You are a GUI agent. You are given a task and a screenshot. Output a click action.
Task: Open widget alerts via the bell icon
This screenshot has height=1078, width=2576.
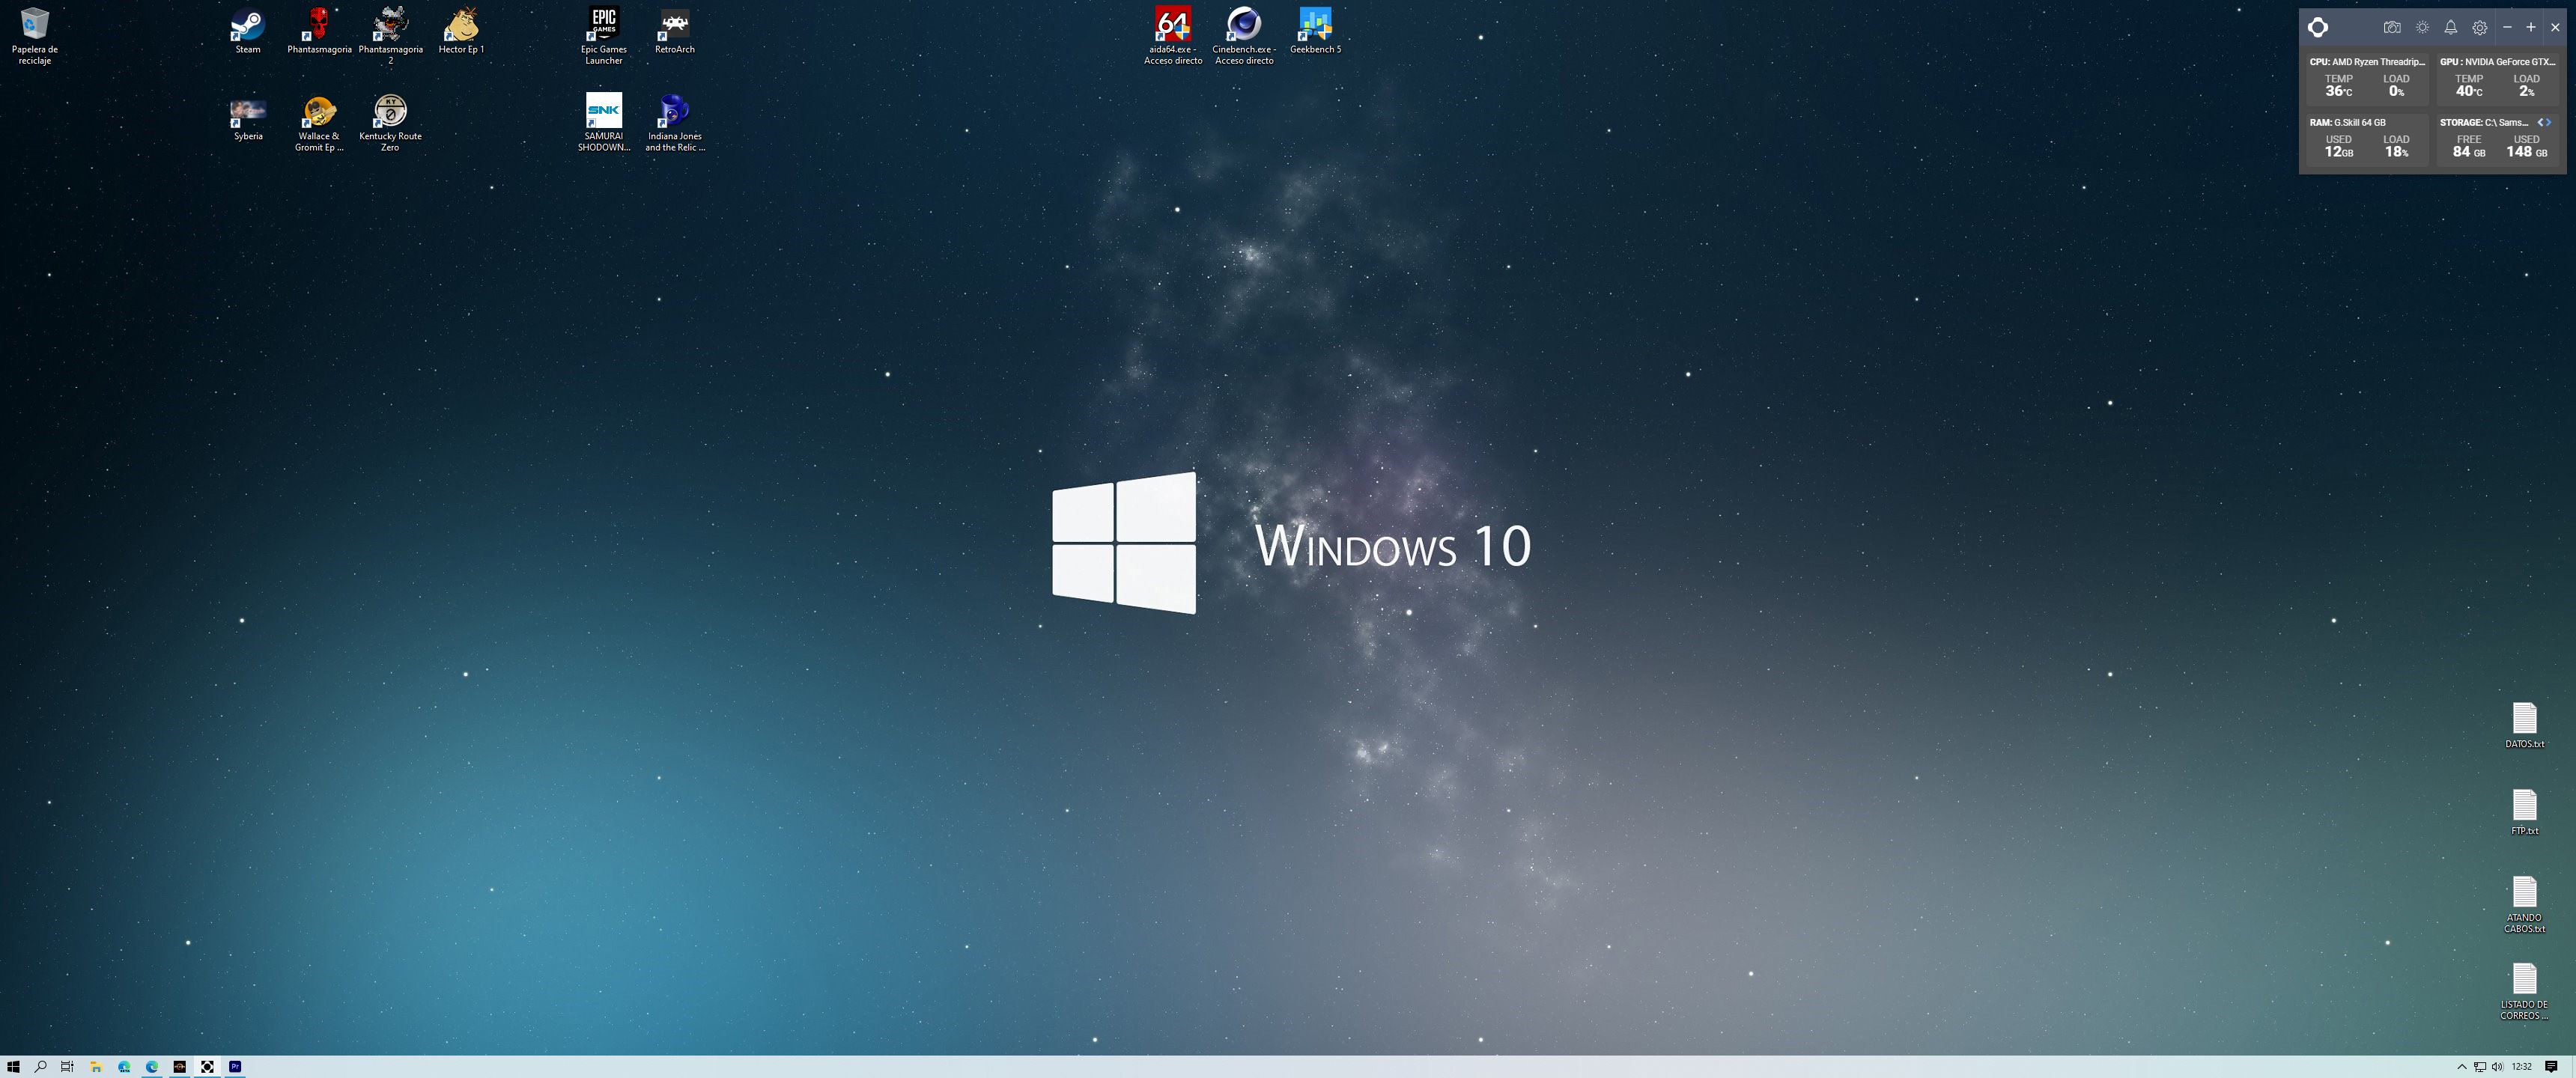pos(2451,28)
